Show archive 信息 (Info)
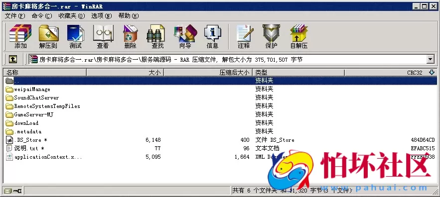The image size is (440, 197). point(212,36)
